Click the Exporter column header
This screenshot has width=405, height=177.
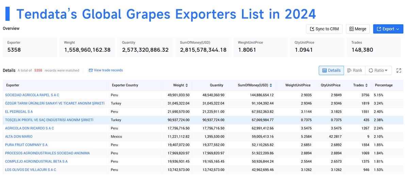click(13, 85)
